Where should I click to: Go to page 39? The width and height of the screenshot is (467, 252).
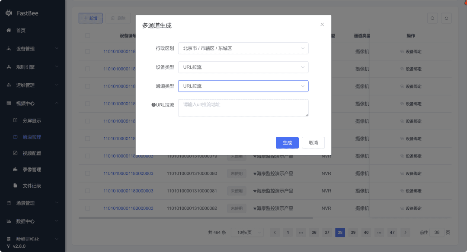(x=353, y=233)
